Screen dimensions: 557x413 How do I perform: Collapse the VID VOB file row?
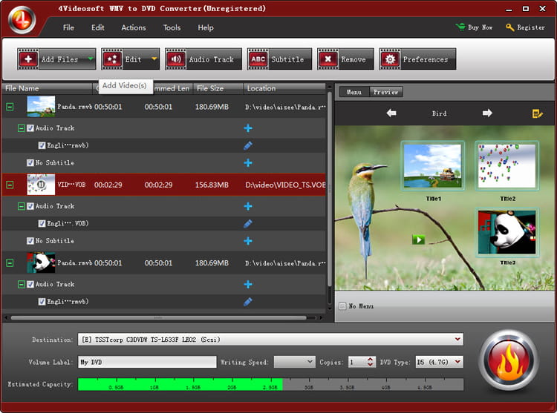[x=10, y=185]
